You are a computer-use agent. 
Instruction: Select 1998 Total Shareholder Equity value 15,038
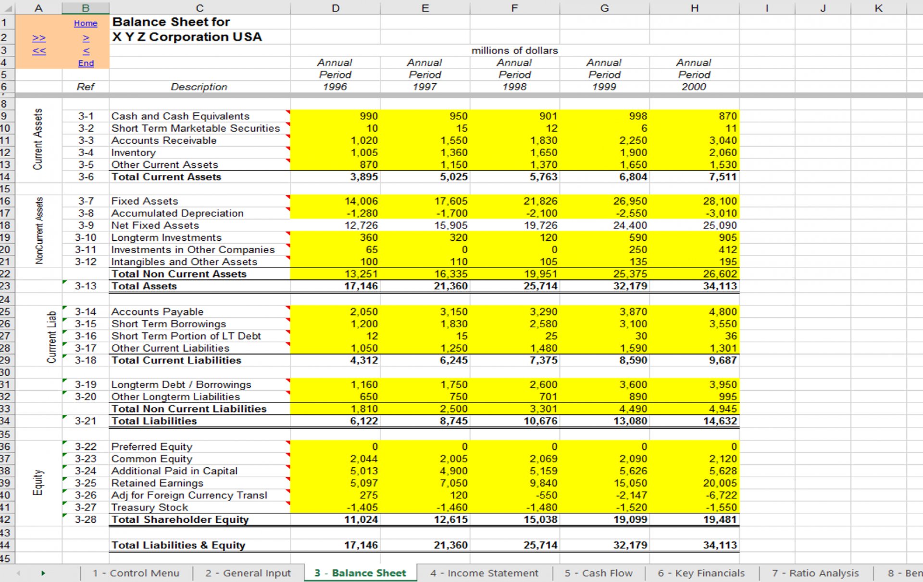tap(514, 519)
